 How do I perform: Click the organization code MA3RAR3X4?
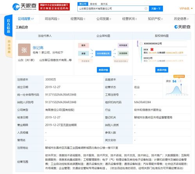143,102
